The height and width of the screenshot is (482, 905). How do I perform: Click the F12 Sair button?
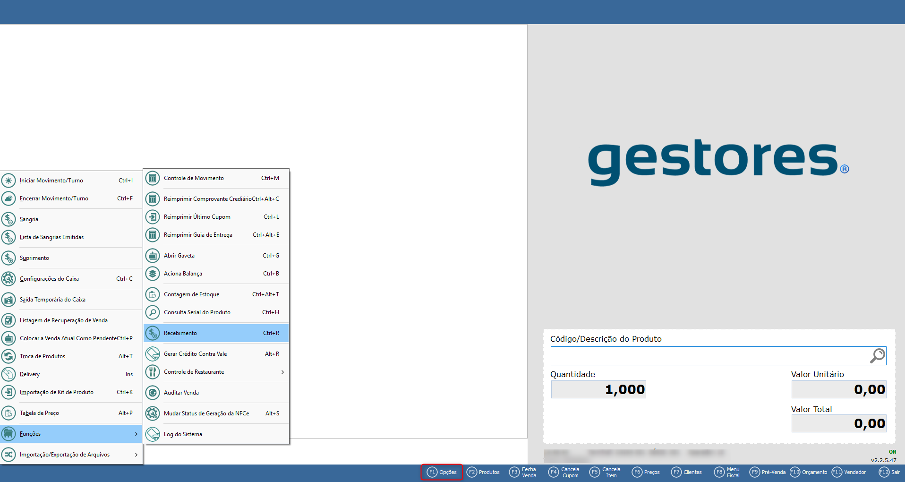889,472
